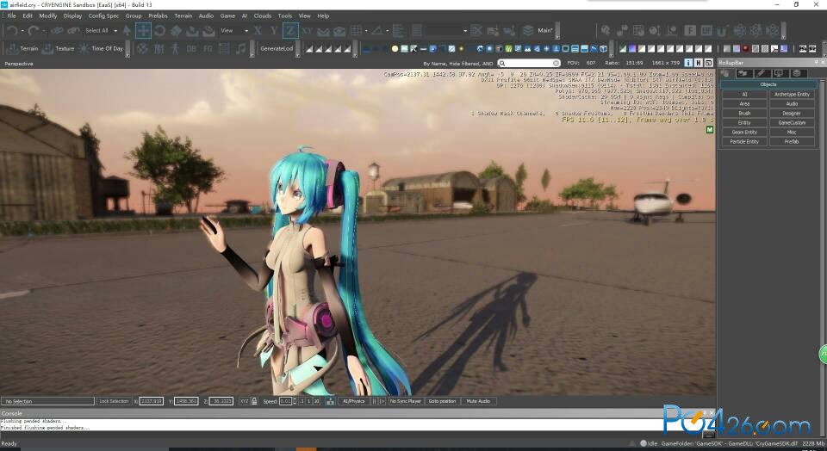Click the red sphere record icon

coord(745,48)
